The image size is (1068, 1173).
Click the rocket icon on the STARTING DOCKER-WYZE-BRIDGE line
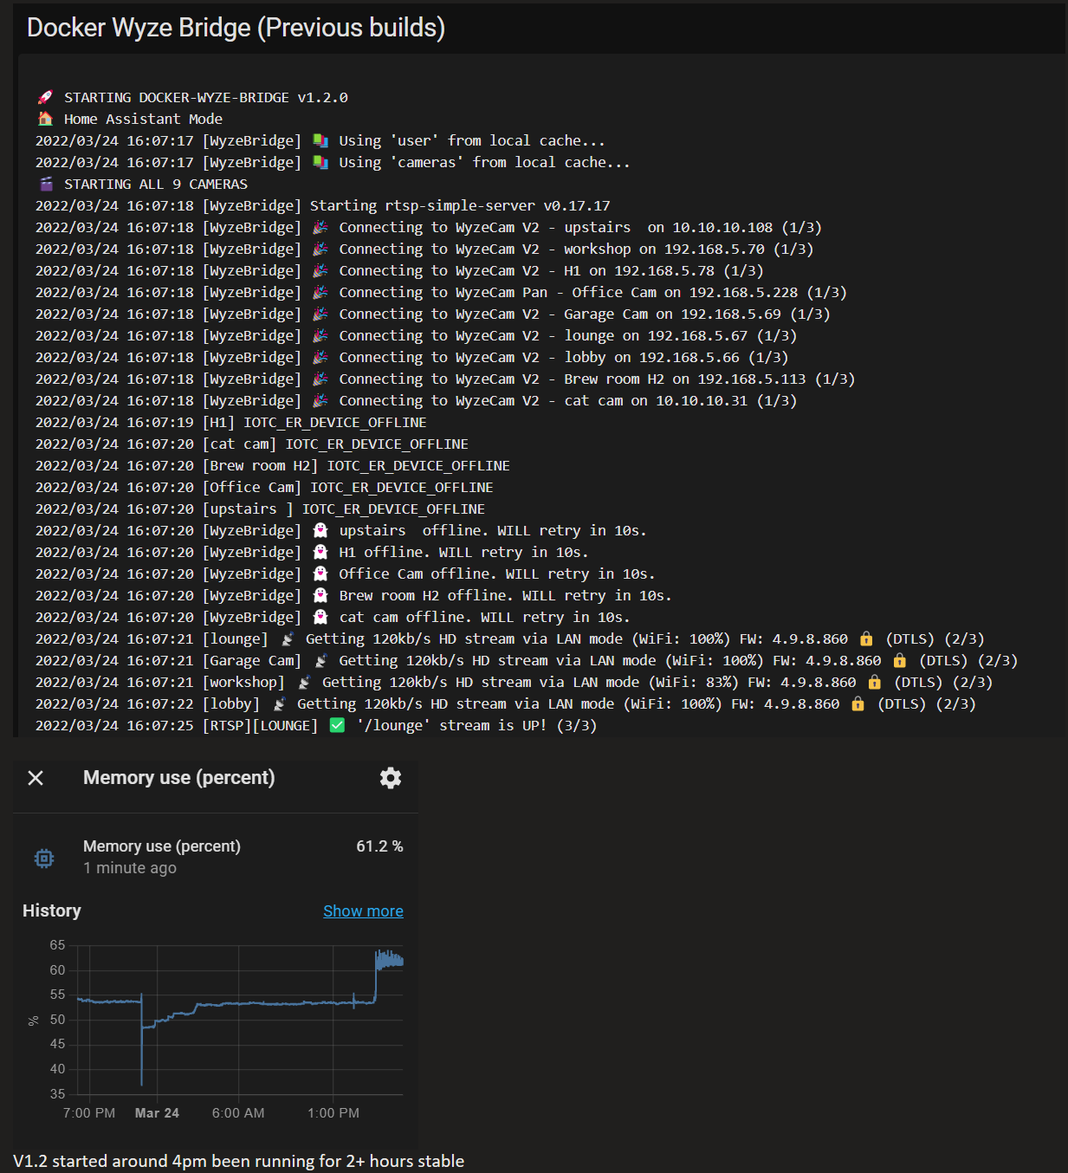(46, 97)
